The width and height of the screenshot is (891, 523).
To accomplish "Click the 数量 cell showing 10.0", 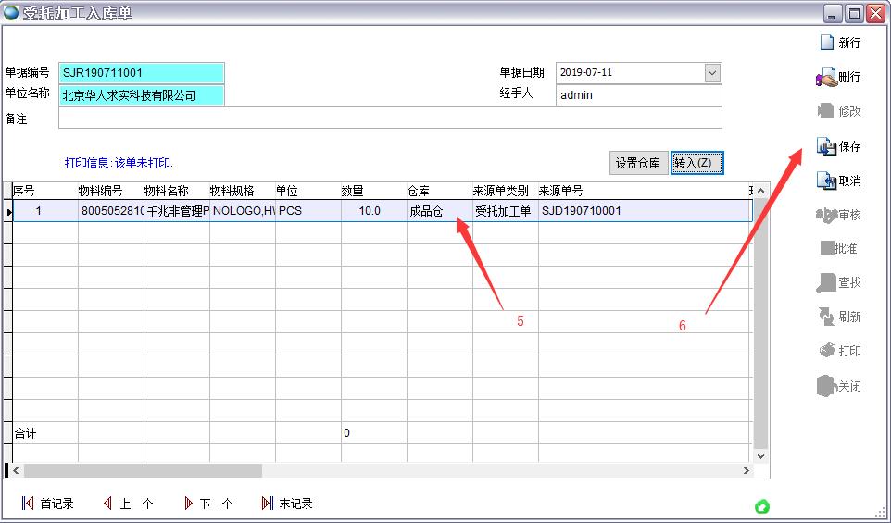I will click(372, 211).
